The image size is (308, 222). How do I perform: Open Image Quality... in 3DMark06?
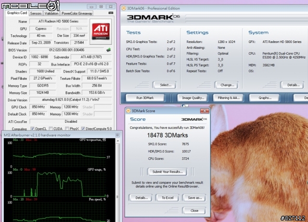[x=193, y=97]
